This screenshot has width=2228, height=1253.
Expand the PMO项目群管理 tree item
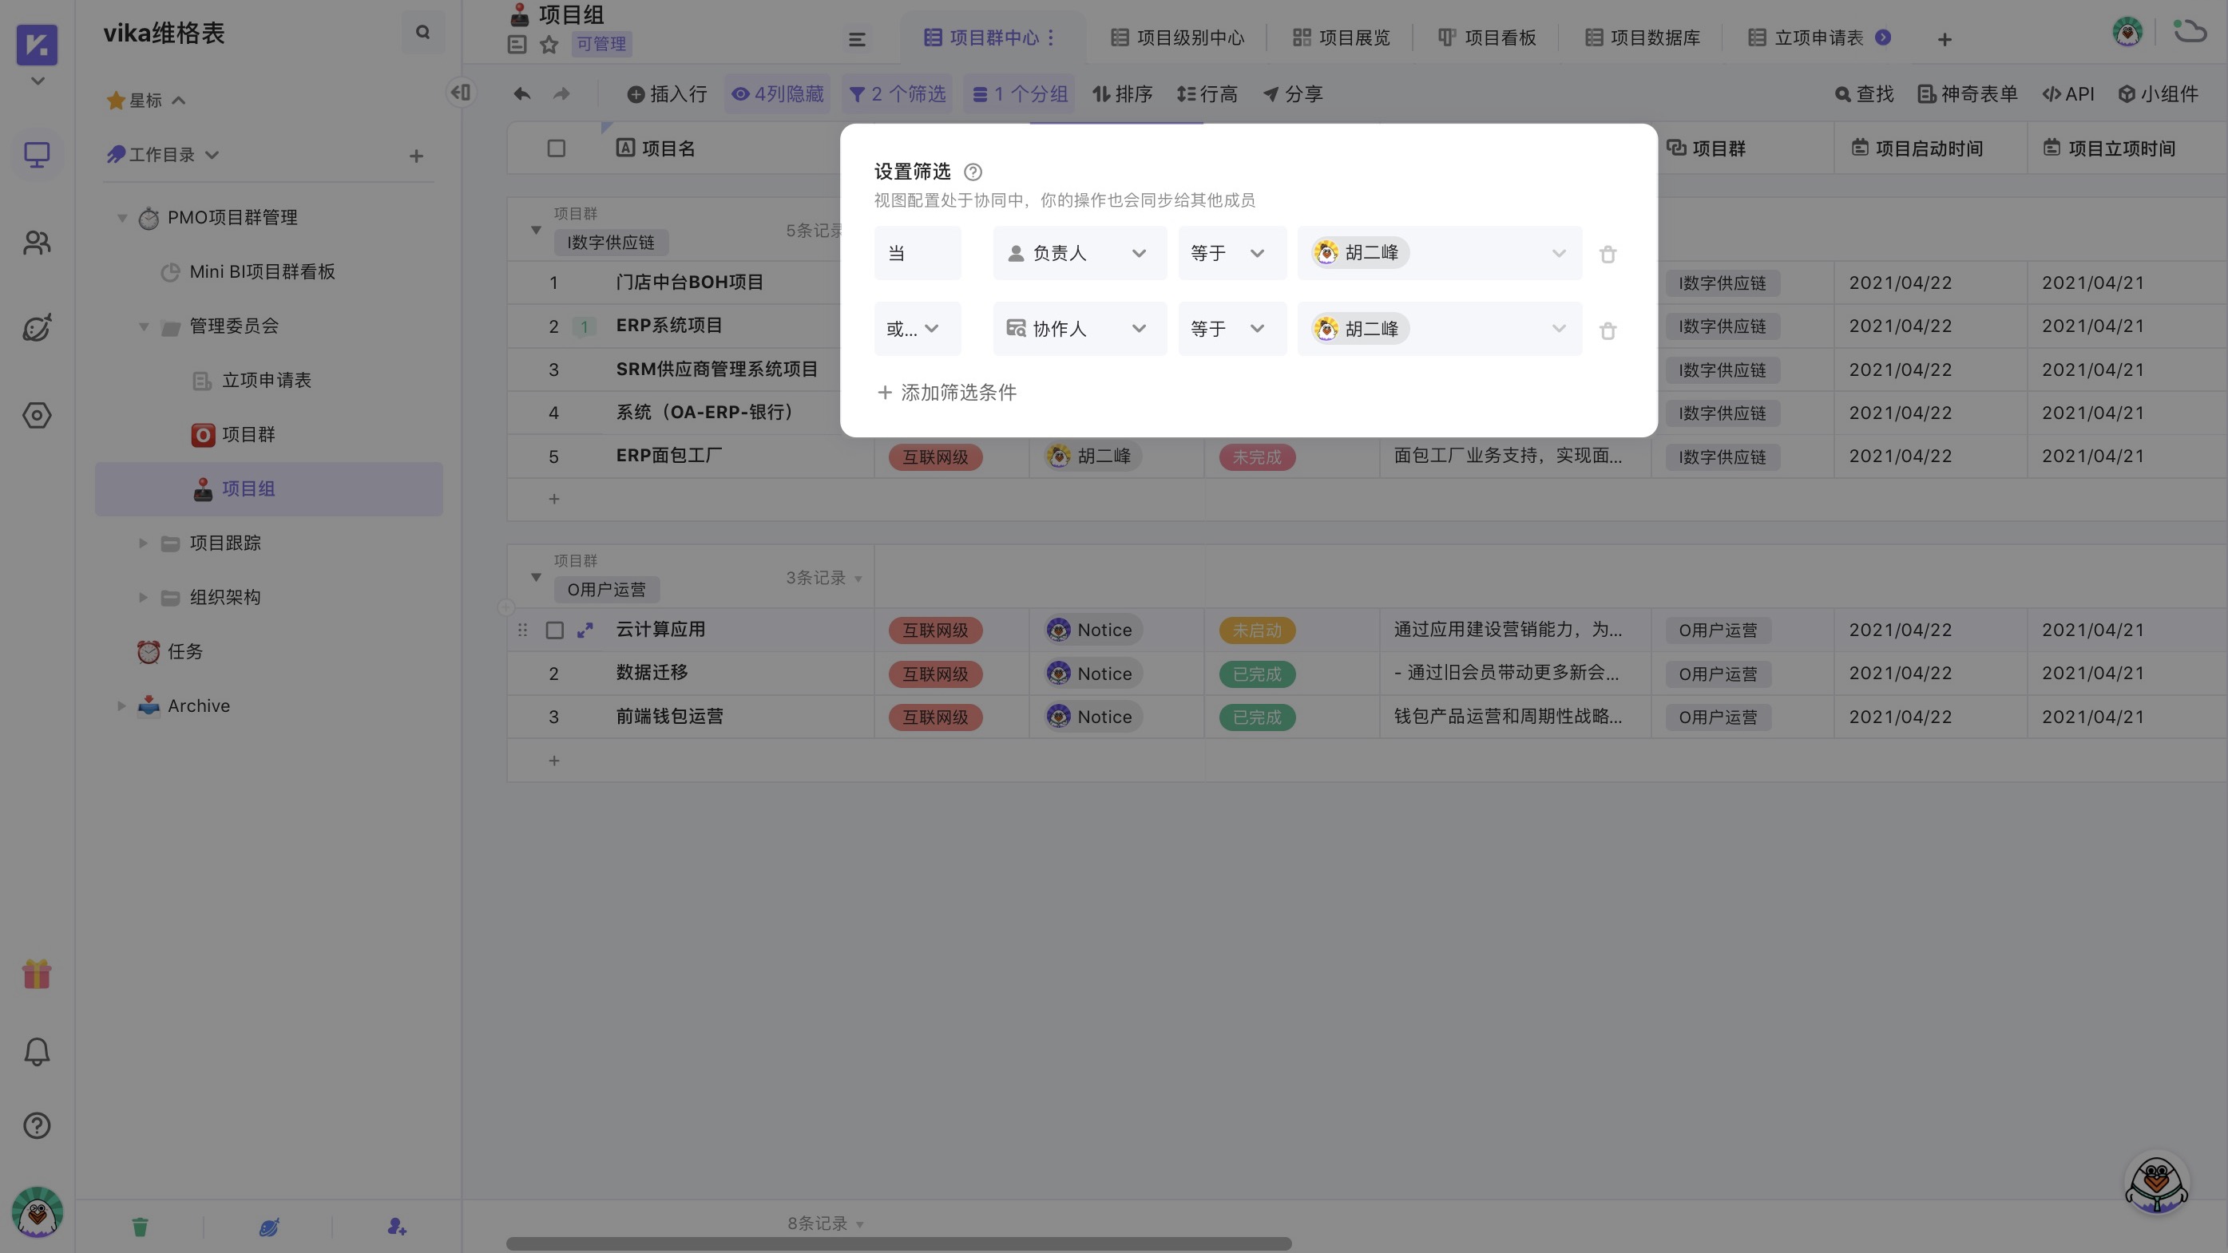[121, 217]
